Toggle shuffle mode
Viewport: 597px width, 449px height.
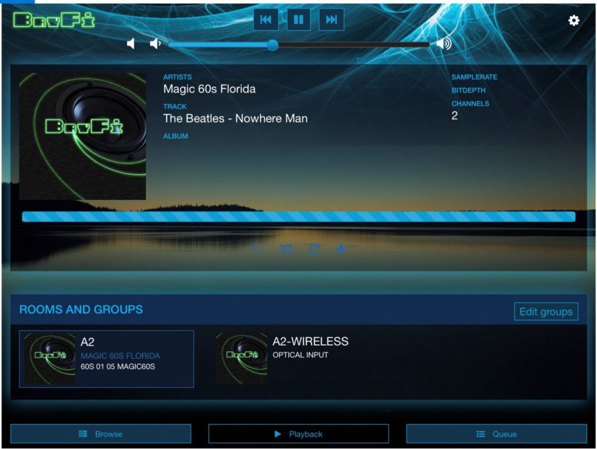pos(286,249)
